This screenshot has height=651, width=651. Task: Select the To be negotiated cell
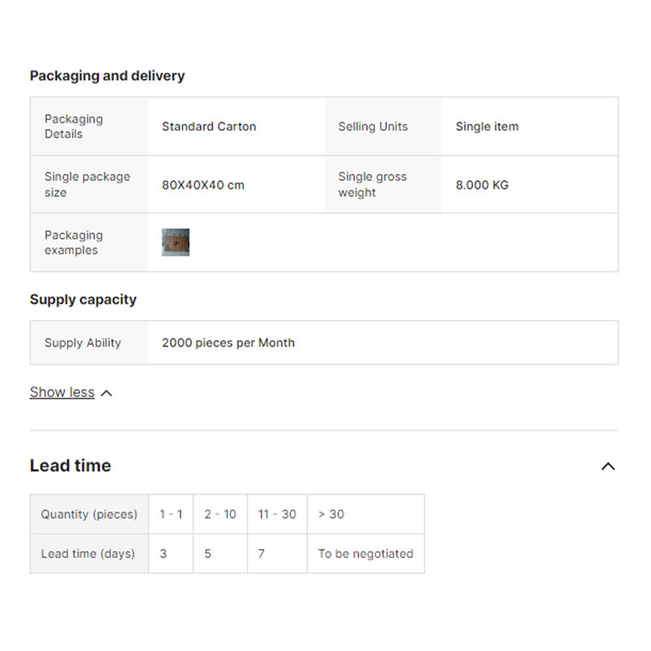click(x=365, y=553)
